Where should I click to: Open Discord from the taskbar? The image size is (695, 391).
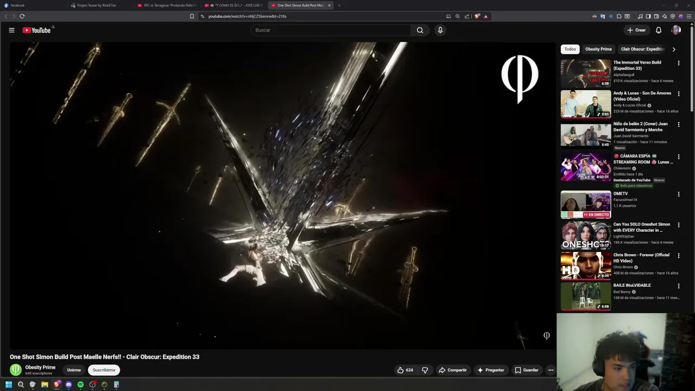point(68,384)
